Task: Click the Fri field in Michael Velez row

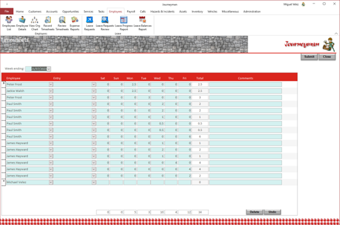Action: pos(184,182)
